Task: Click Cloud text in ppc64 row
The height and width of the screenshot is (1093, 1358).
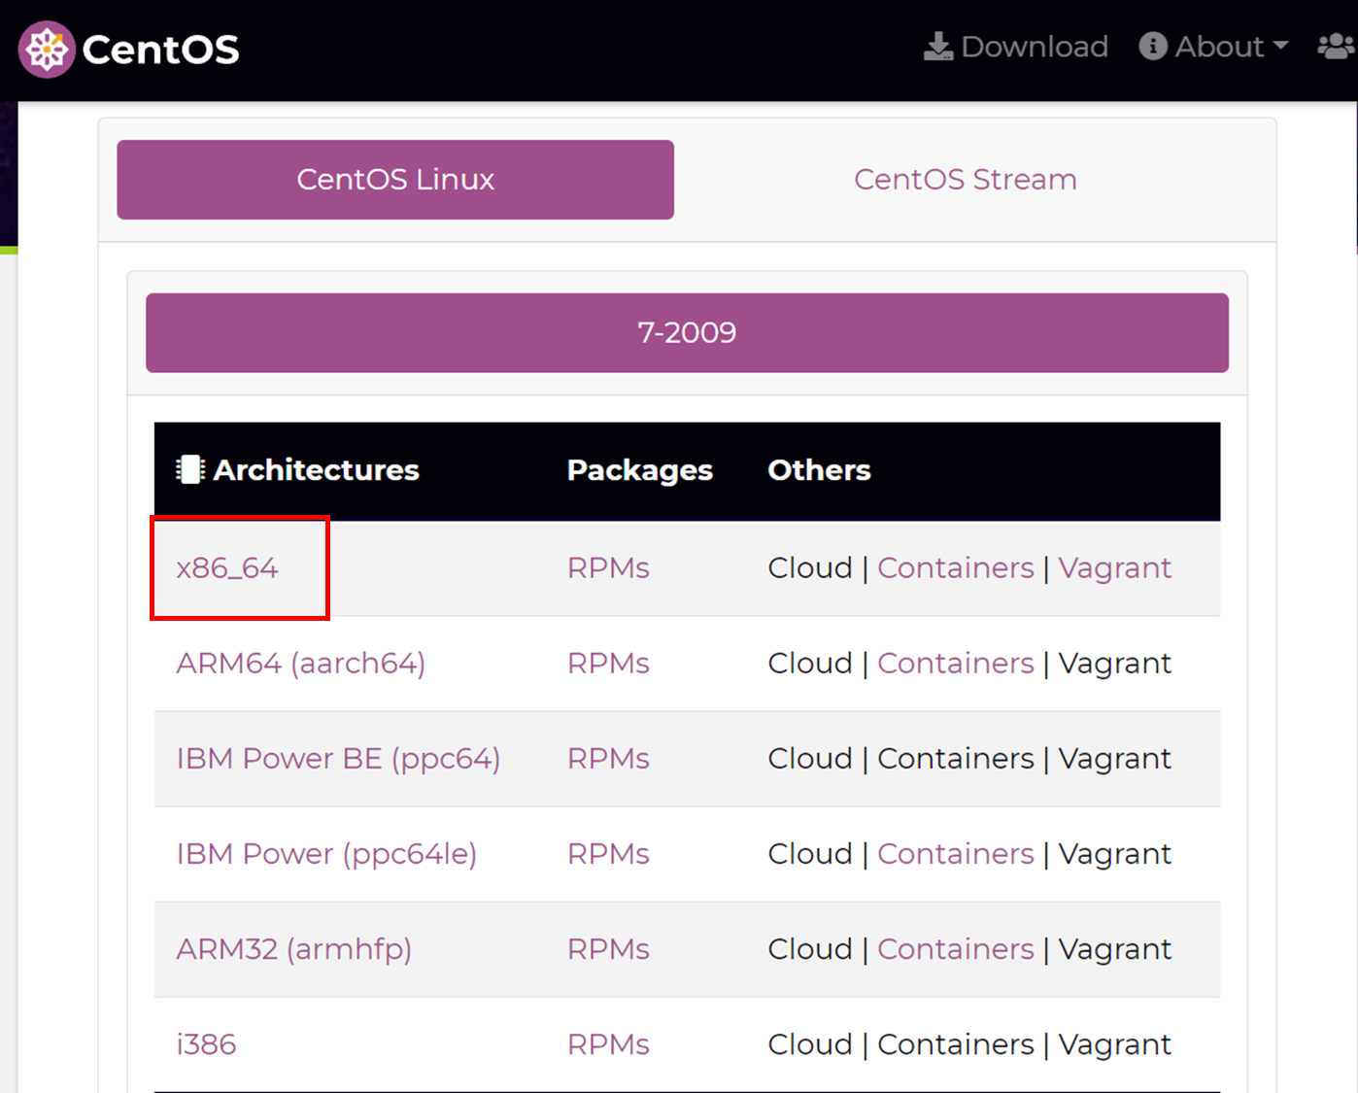Action: (810, 759)
